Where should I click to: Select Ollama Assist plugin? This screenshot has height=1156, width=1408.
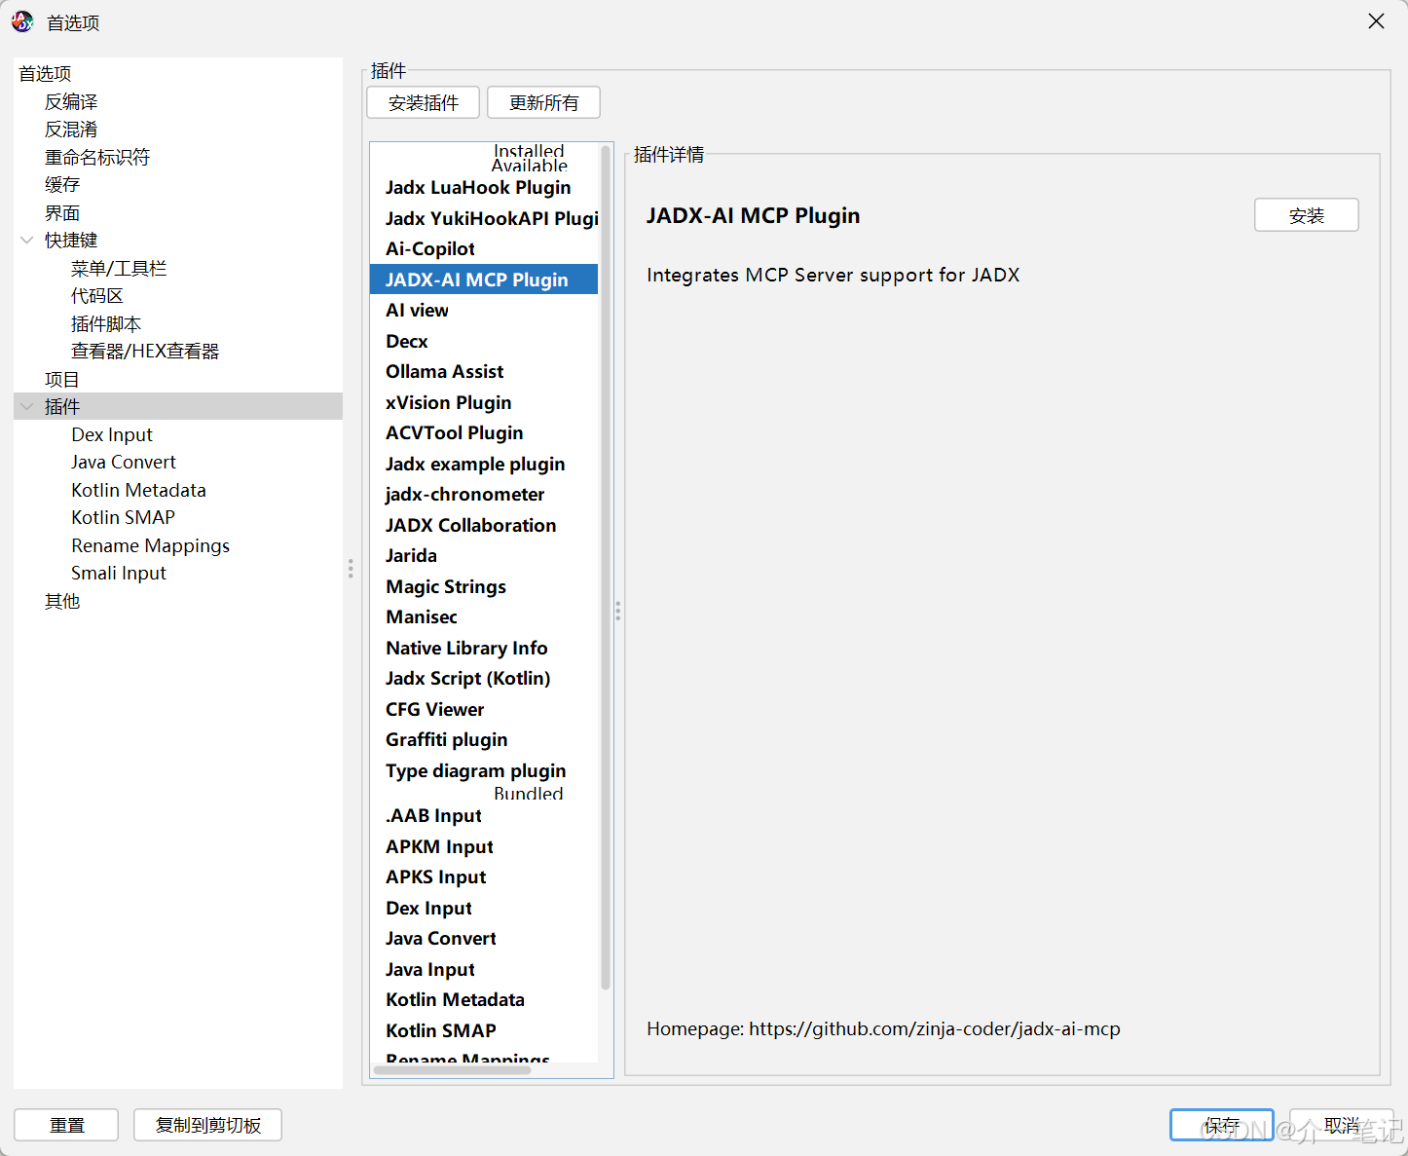pos(484,371)
